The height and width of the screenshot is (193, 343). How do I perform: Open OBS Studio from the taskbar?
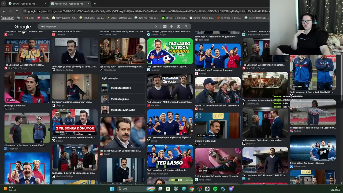199,189
